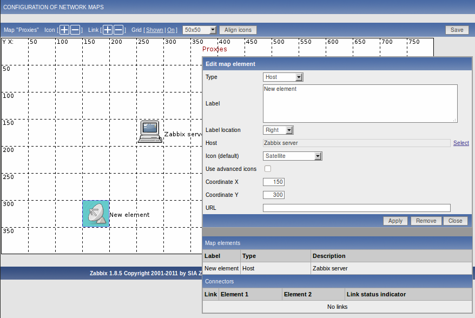Viewport: 475px width, 318px height.
Task: Edit the Label text area
Action: (x=360, y=104)
